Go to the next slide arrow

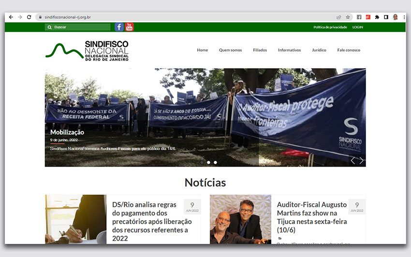(x=362, y=160)
